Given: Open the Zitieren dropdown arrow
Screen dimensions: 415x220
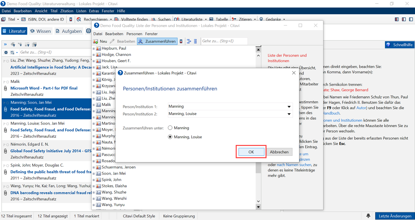Looking at the screenshot, I should point(255,19).
